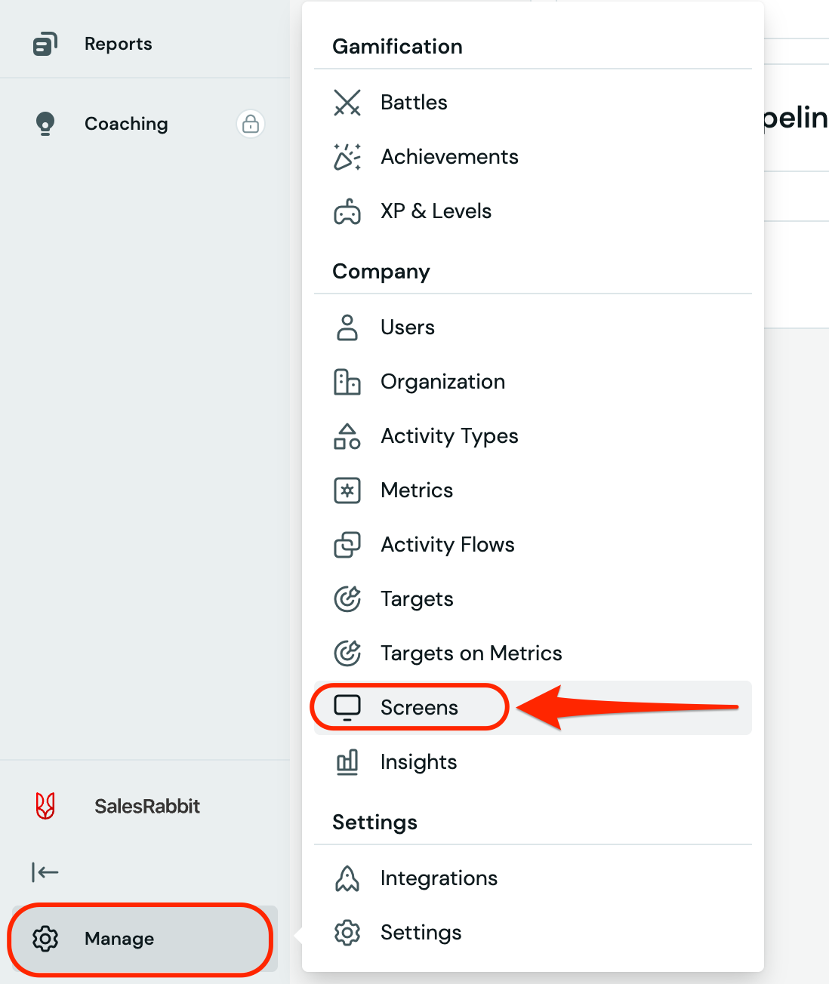Open Screens from the Company menu
The height and width of the screenshot is (984, 829).
[x=419, y=708]
